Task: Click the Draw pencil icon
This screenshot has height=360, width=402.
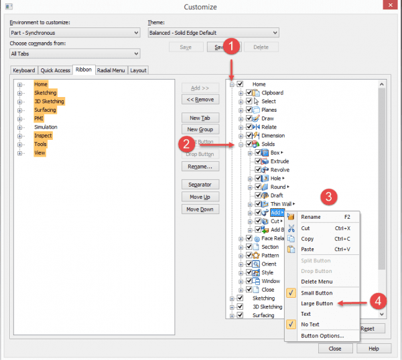Action: [256, 118]
